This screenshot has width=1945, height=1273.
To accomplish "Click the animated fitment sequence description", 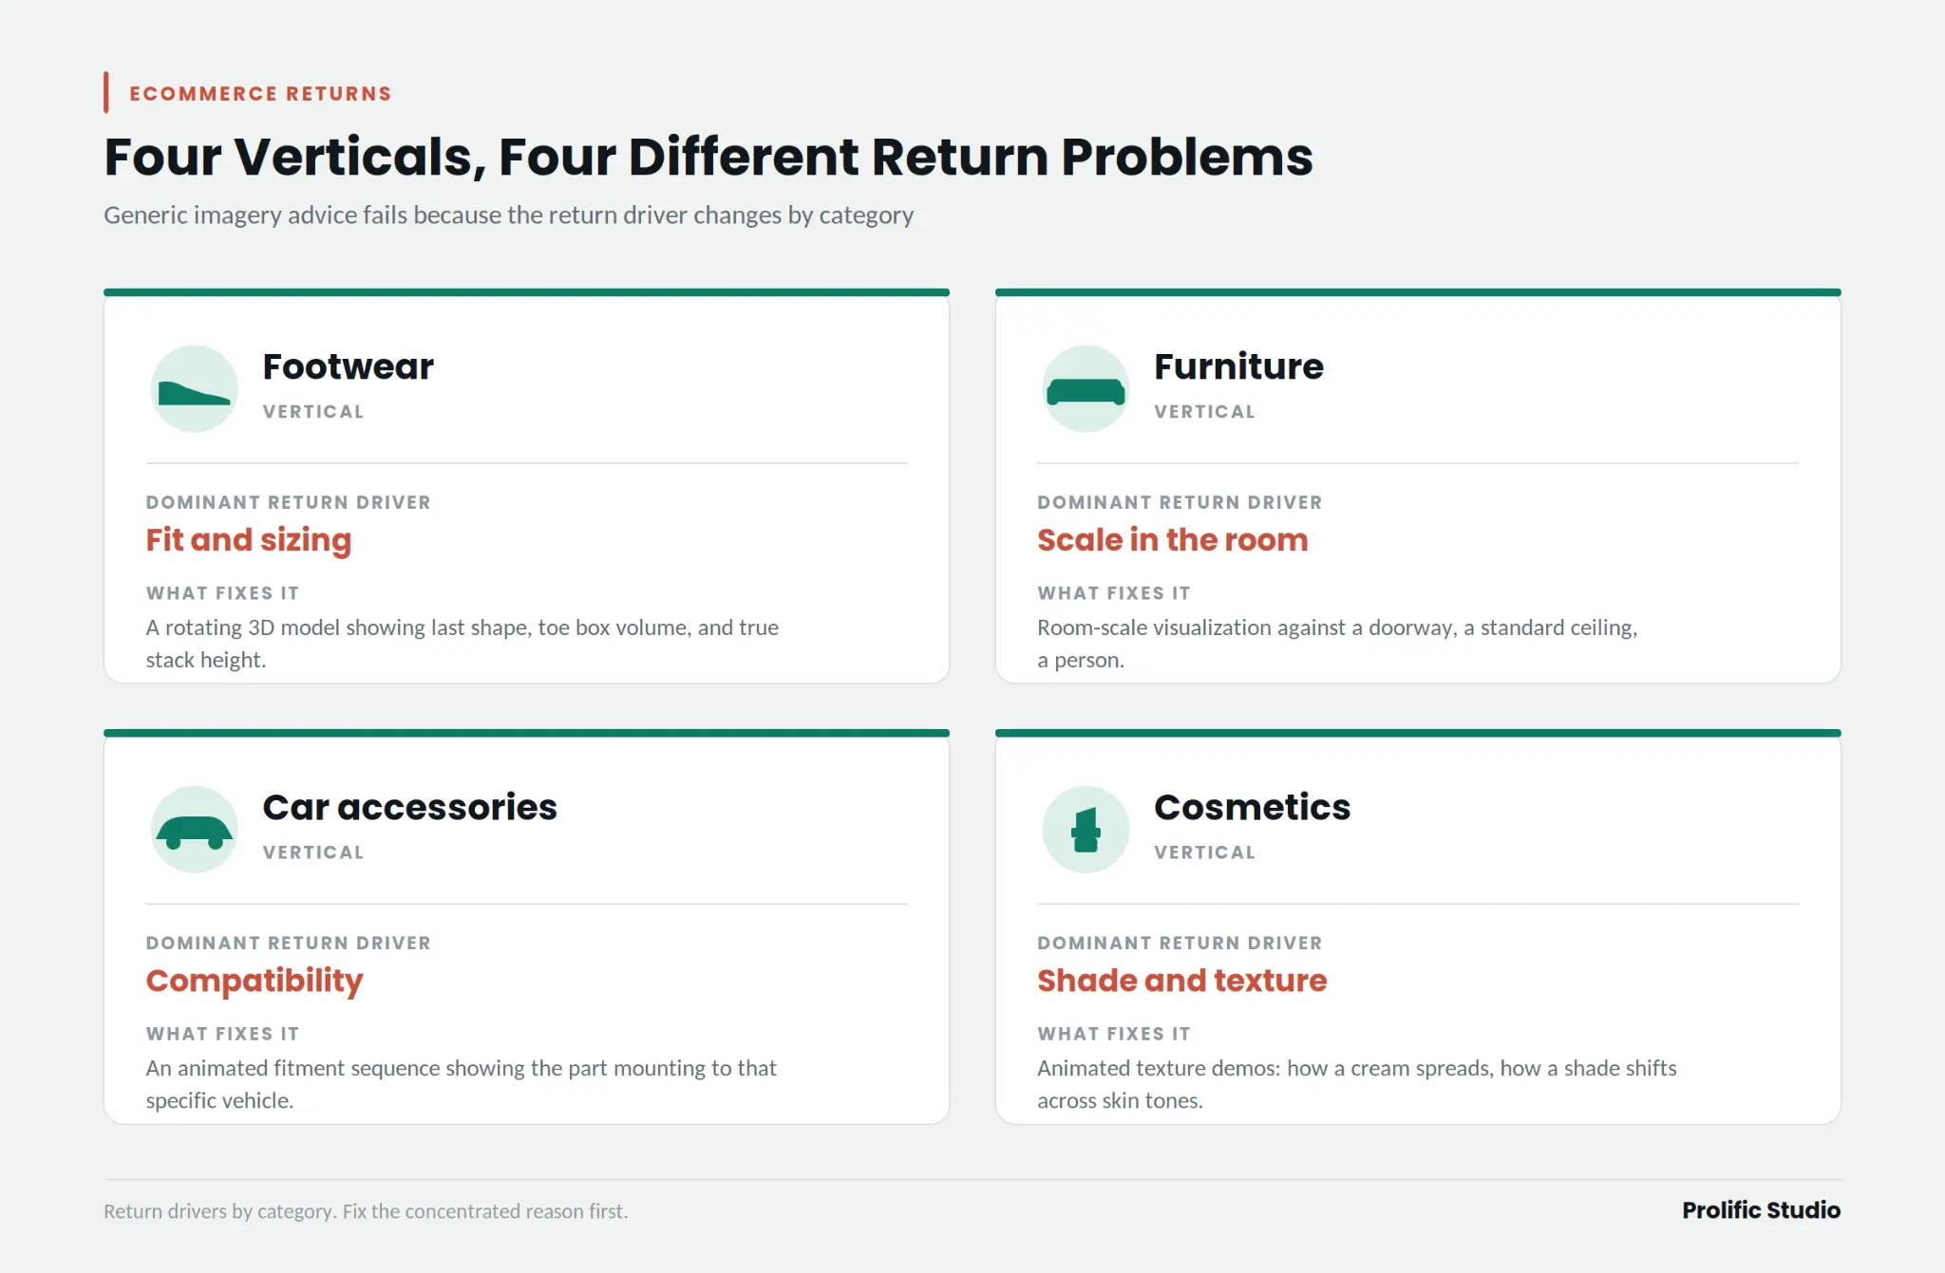I will pyautogui.click(x=461, y=1084).
